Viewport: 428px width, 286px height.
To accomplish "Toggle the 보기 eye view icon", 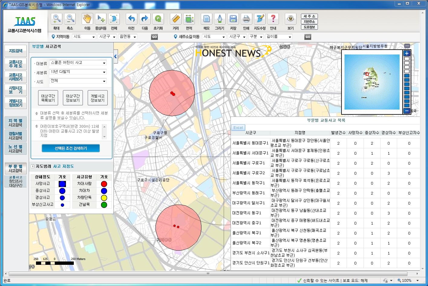I will pyautogui.click(x=290, y=19).
